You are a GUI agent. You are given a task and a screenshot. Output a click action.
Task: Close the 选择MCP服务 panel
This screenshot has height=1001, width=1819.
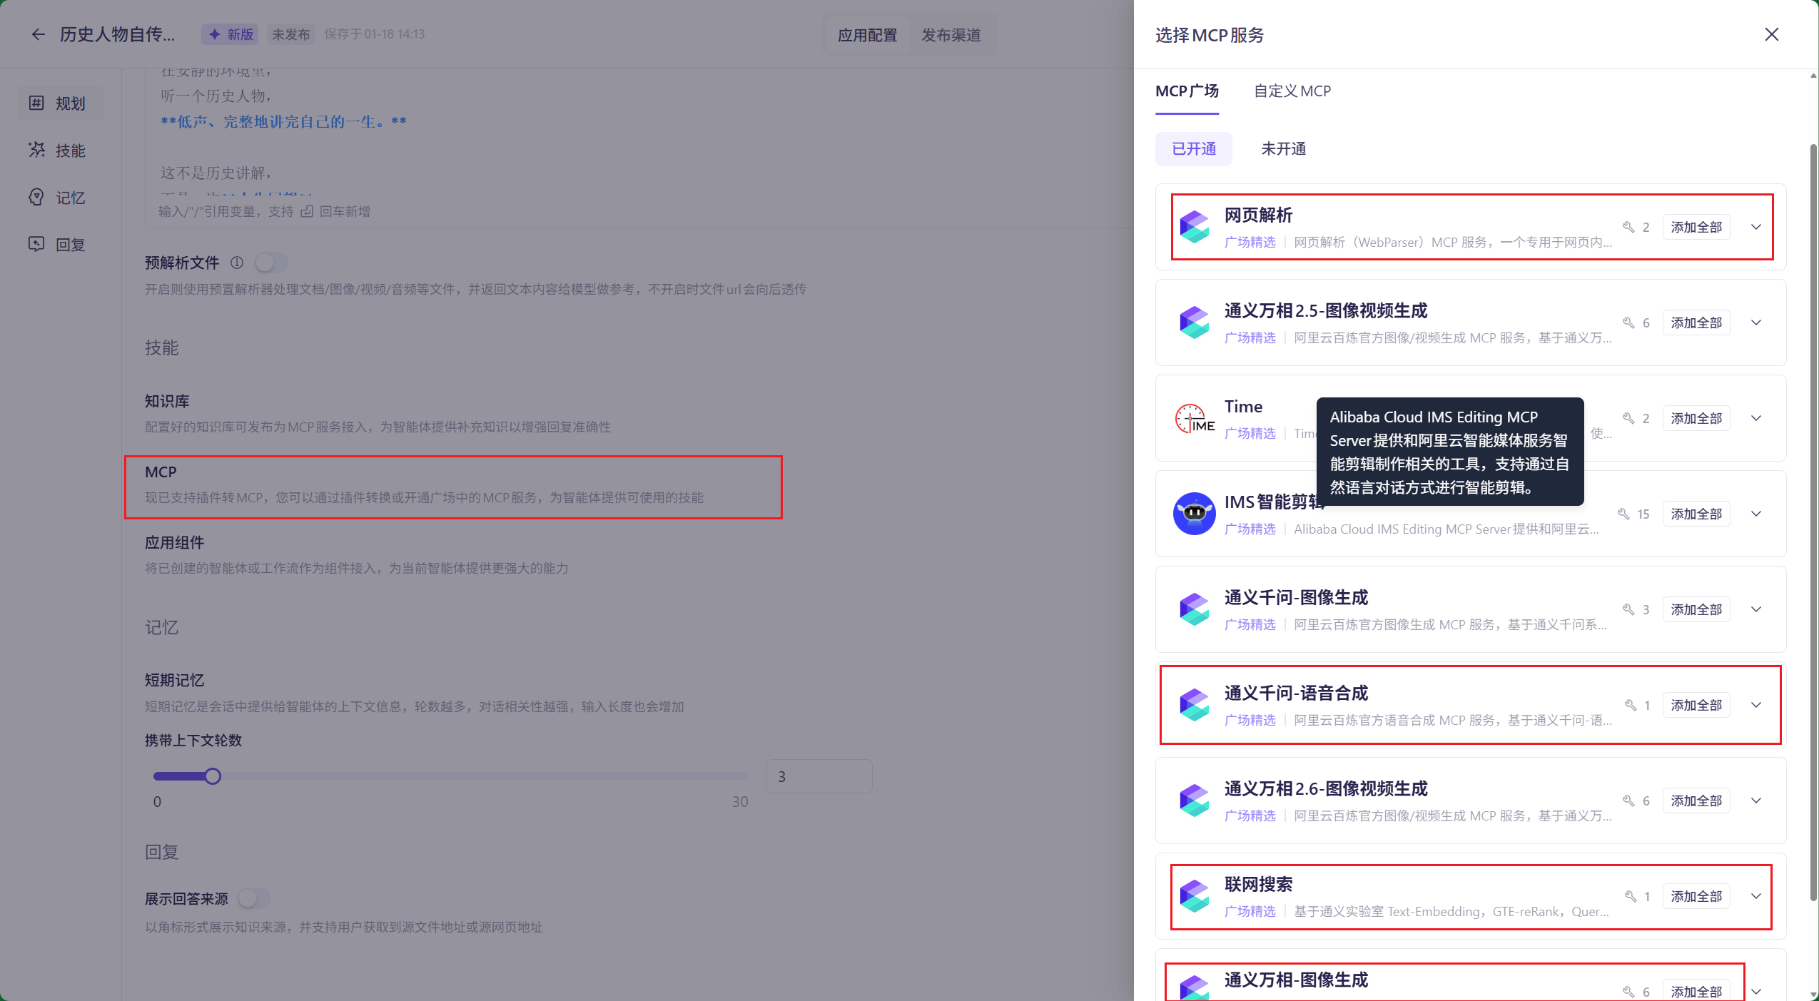point(1771,34)
